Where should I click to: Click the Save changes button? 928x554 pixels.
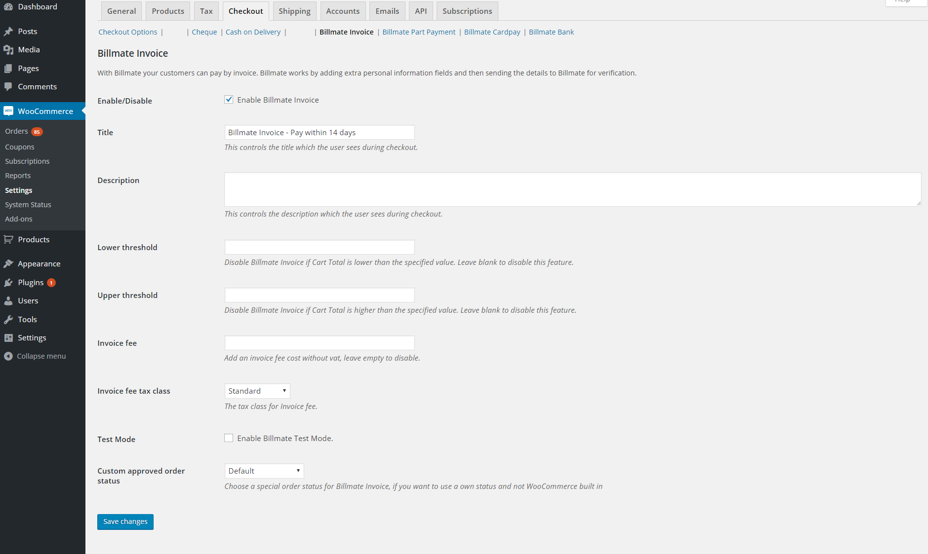[125, 522]
